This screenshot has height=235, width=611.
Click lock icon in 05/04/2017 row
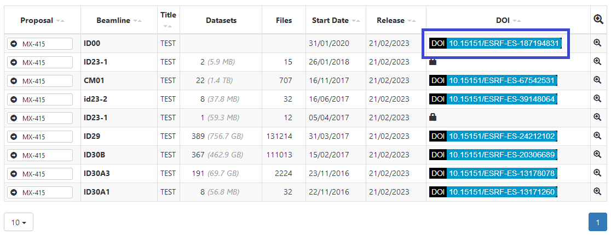[433, 117]
